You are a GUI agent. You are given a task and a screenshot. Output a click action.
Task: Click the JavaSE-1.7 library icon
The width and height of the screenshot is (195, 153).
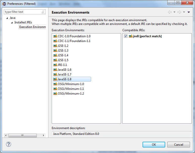point(55,74)
